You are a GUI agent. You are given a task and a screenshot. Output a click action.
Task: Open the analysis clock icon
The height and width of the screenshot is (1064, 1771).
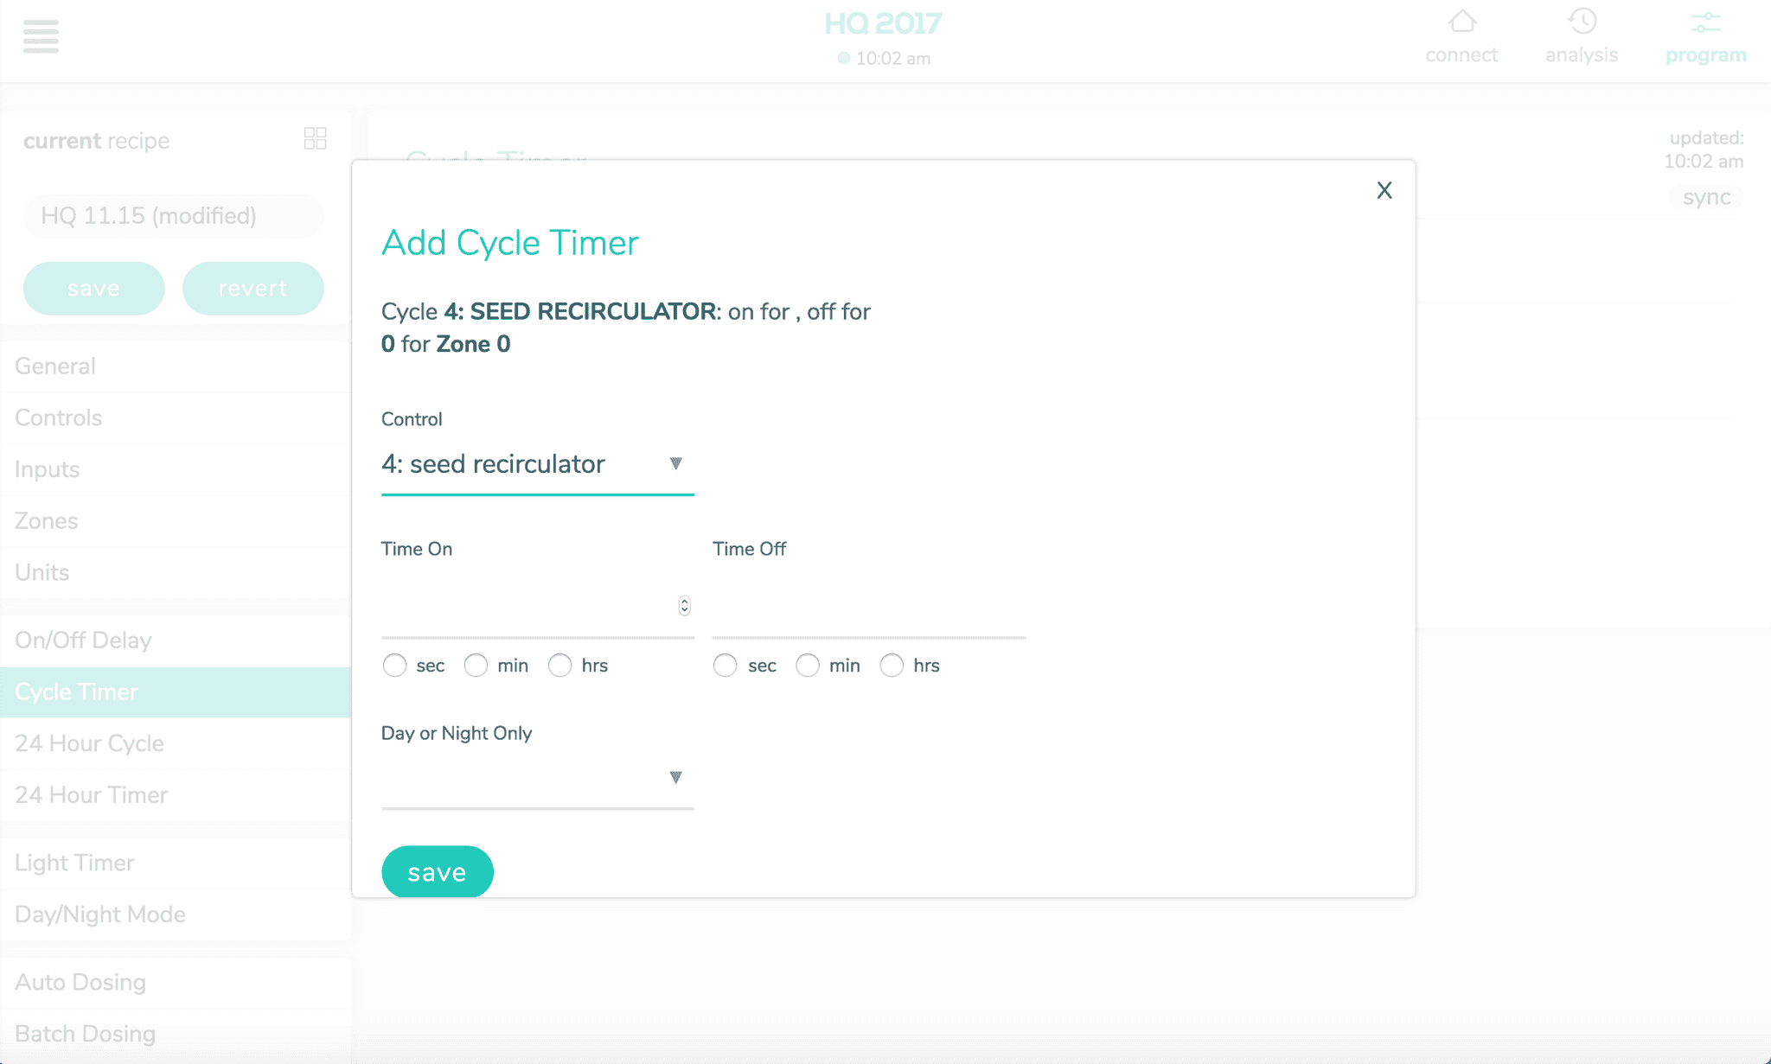coord(1582,22)
